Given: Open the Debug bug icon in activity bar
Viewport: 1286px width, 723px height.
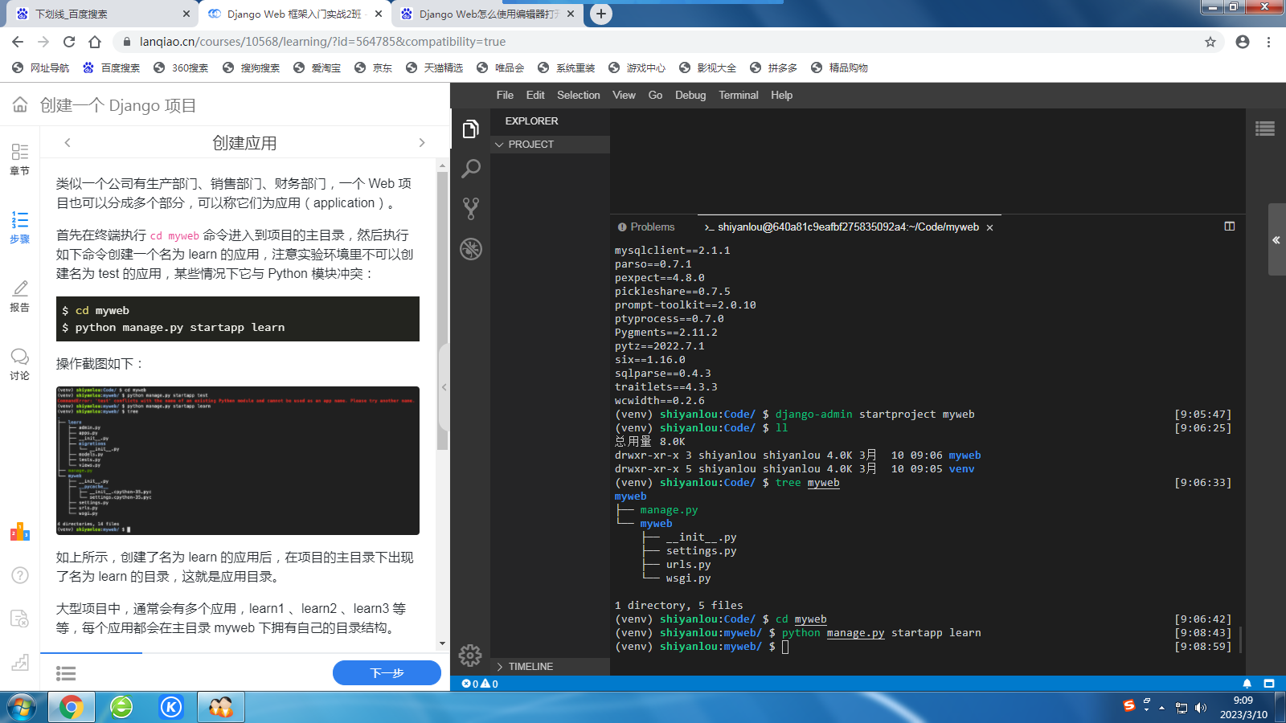Looking at the screenshot, I should click(471, 249).
